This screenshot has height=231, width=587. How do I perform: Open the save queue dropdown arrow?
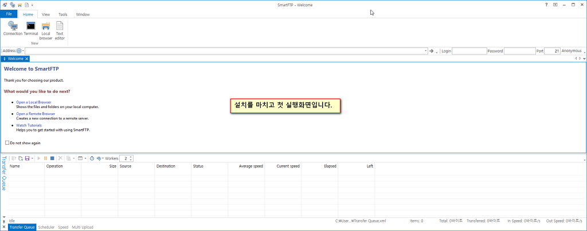pos(32,158)
